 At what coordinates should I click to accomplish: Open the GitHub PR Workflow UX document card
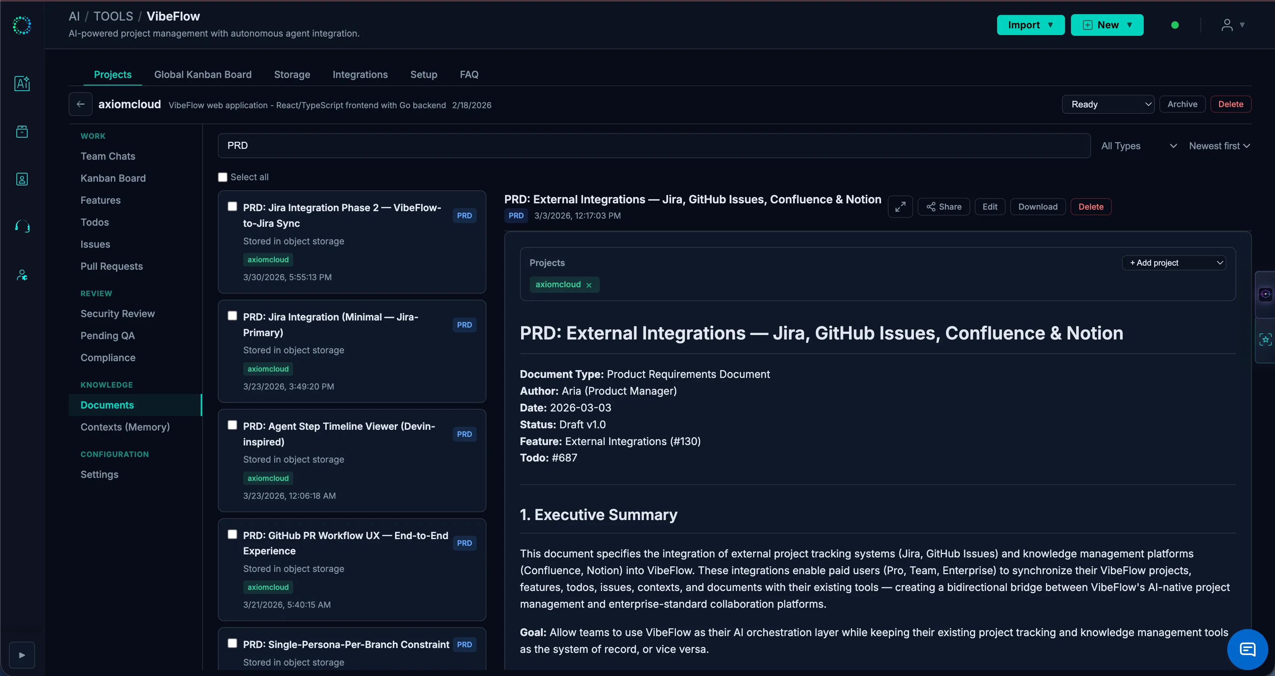[352, 570]
